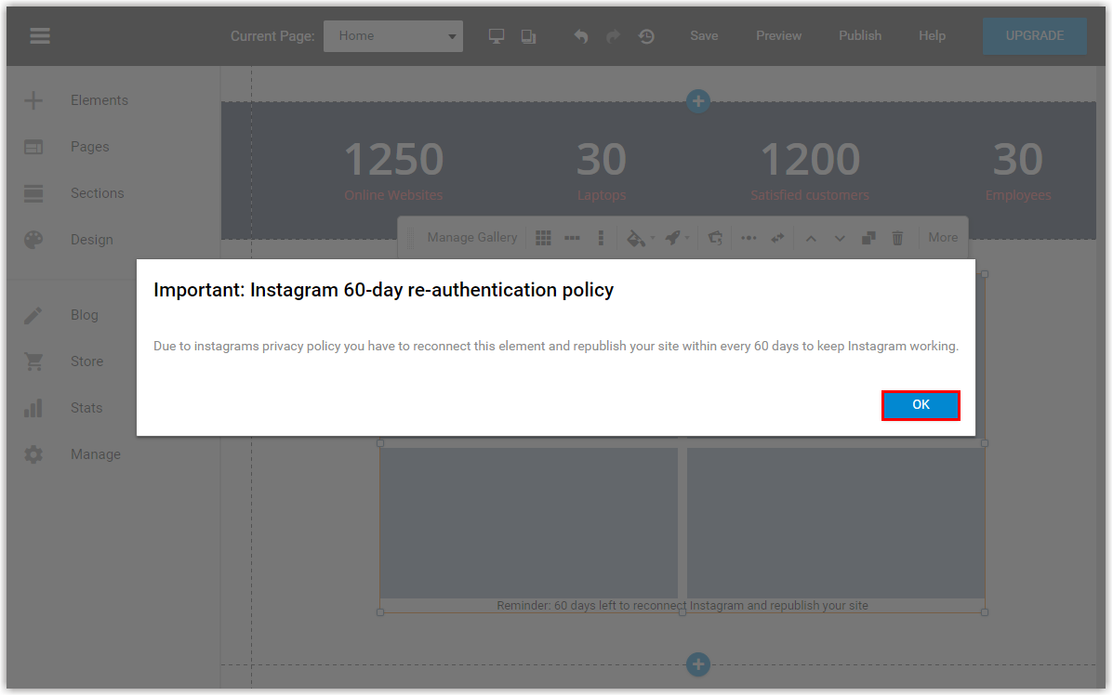Open the hamburger main menu
Viewport: 1113px width, 696px height.
[x=40, y=35]
